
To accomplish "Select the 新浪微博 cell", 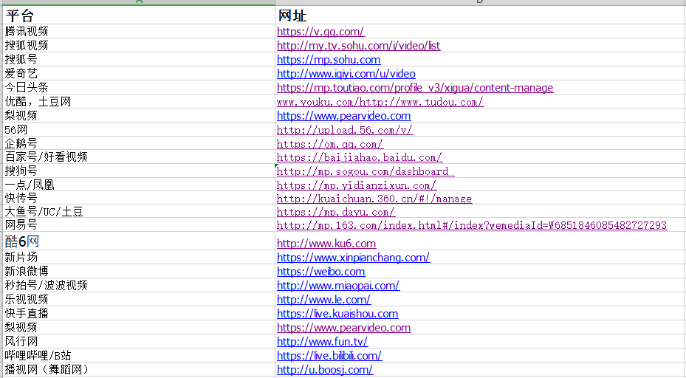I will point(139,271).
